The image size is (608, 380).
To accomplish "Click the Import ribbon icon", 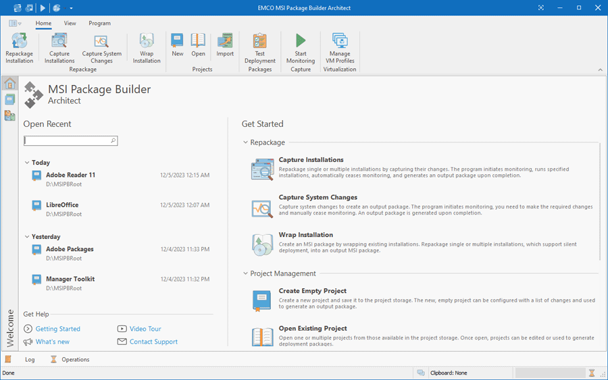I will (x=225, y=40).
